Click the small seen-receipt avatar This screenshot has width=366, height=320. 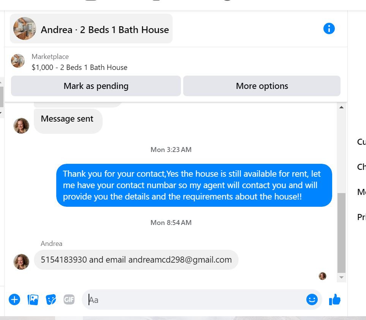pos(323,276)
